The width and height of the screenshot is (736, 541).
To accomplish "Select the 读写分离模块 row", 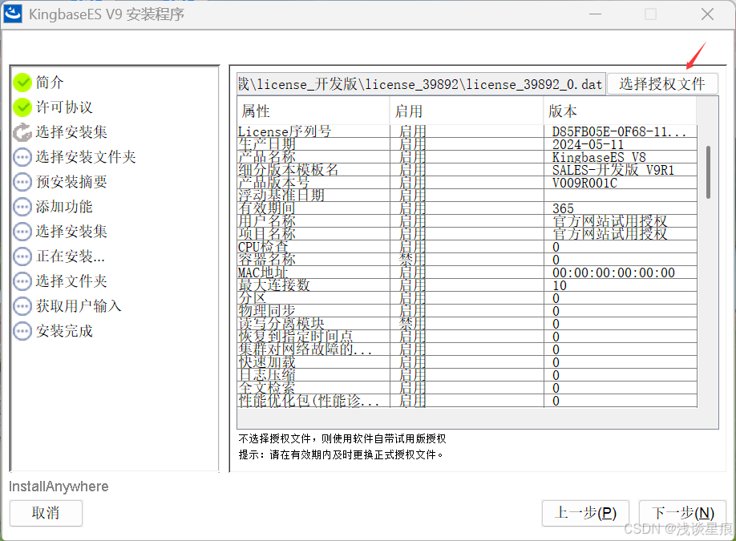I will [x=467, y=324].
